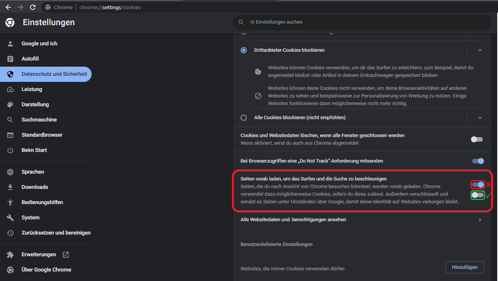Select Alle Cookies blockieren radio option

244,118
